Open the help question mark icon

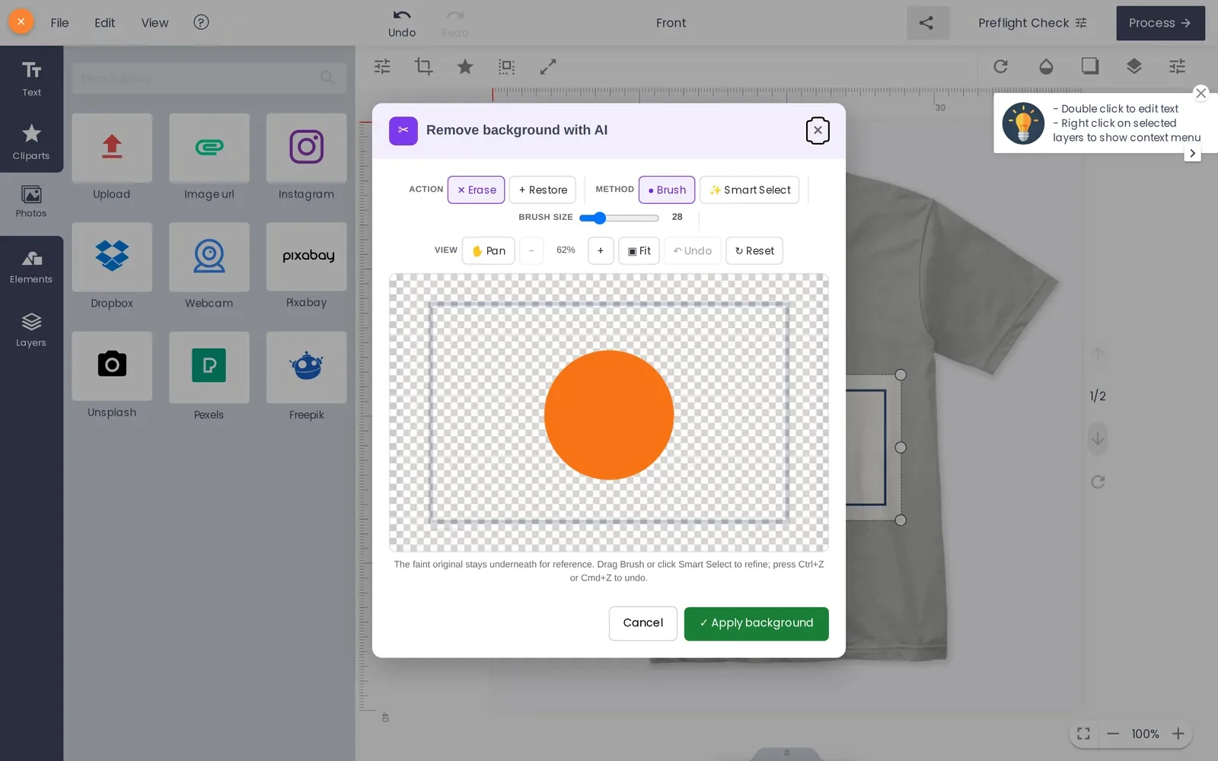(x=201, y=22)
